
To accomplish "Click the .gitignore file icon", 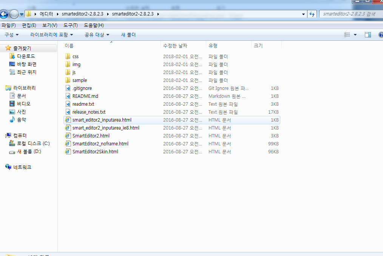I will point(68,88).
